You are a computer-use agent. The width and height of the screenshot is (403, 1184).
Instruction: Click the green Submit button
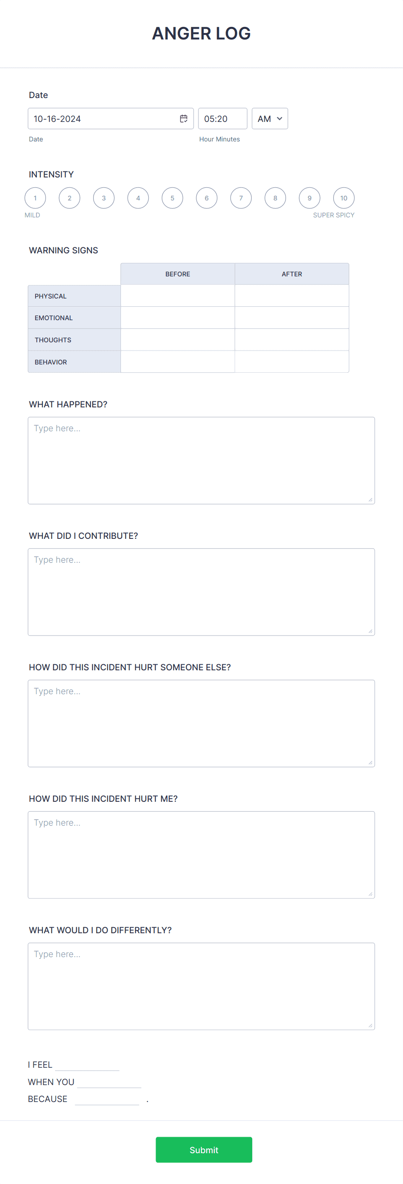(203, 1150)
